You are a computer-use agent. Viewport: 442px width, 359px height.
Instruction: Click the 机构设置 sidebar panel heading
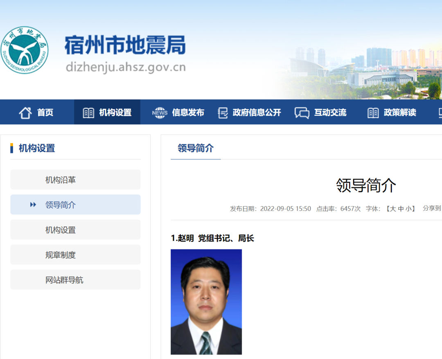click(x=37, y=148)
